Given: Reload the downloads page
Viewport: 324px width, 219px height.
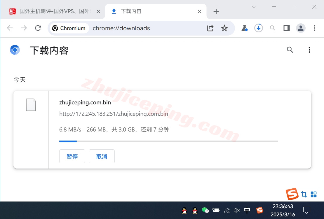Looking at the screenshot, I should (38, 28).
